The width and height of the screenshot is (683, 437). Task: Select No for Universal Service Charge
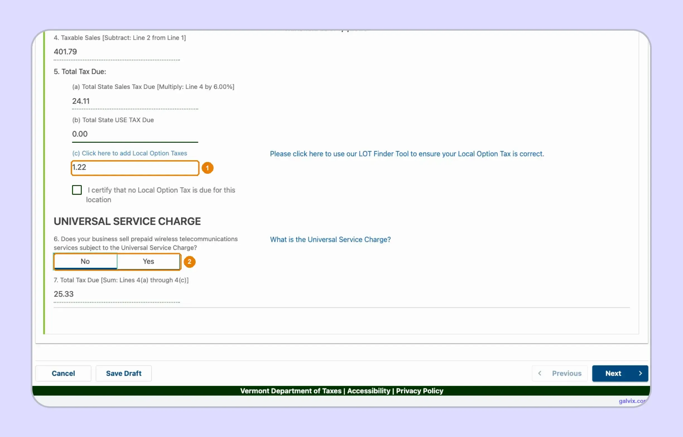pyautogui.click(x=85, y=261)
